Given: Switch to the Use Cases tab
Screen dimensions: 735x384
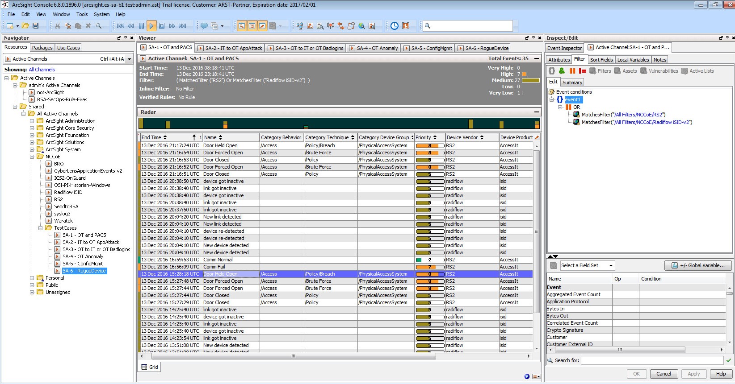Looking at the screenshot, I should tap(68, 48).
